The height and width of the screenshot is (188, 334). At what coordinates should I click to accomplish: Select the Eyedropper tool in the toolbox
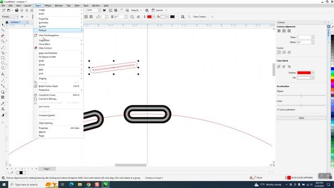click(3, 103)
